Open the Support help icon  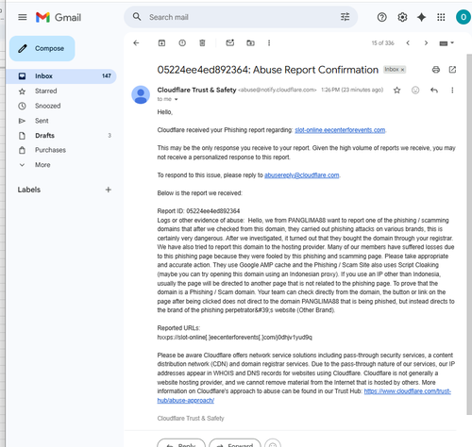(382, 17)
